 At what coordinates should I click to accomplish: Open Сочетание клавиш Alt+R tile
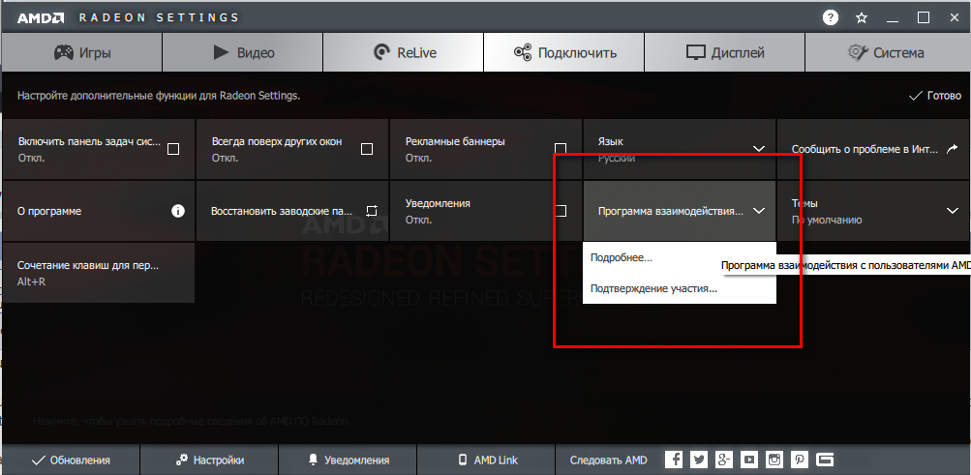click(x=99, y=273)
